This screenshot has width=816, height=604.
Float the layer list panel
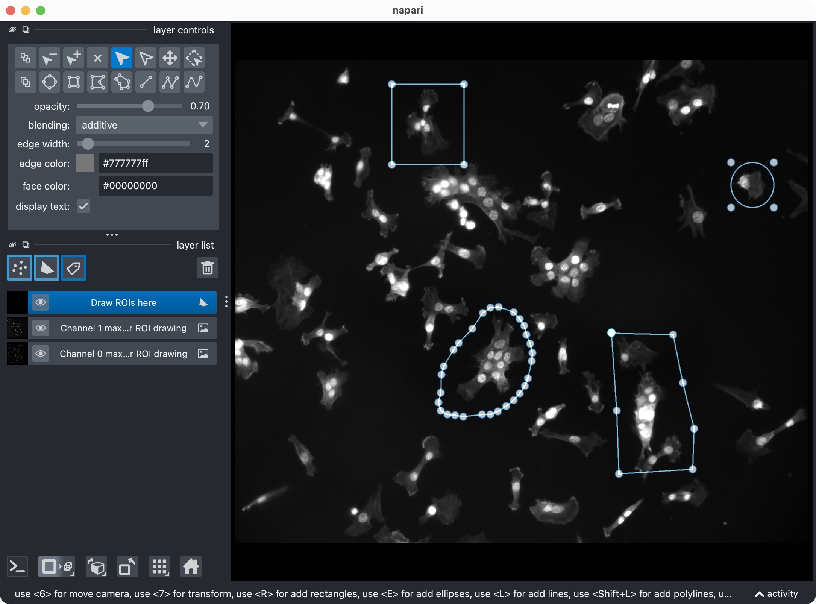(26, 245)
